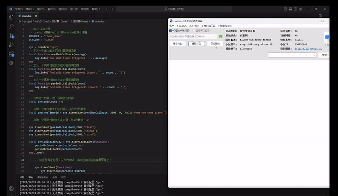
Task: Go back with the left arrow
Action: pos(107,9)
